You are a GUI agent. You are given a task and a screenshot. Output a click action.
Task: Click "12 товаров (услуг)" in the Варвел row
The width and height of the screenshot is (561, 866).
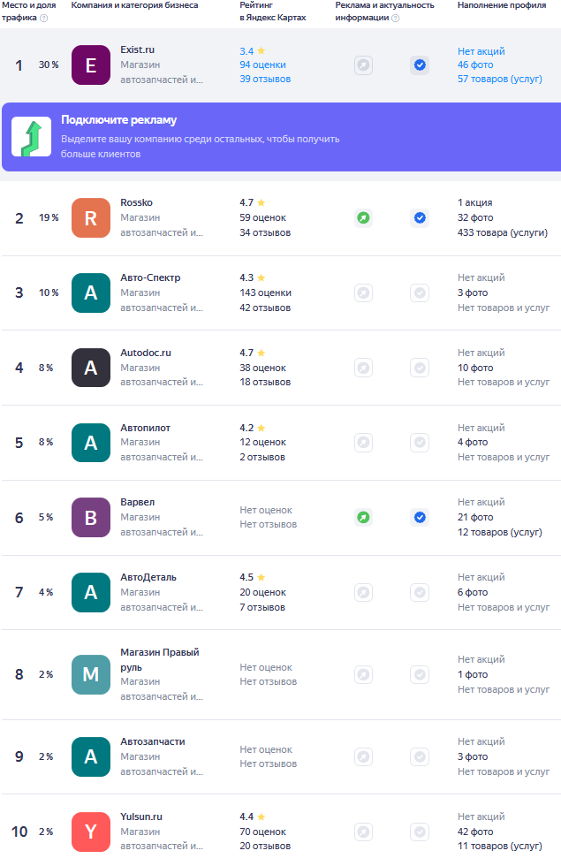(x=500, y=532)
